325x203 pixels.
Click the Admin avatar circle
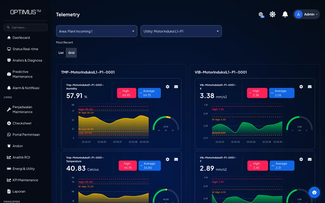[298, 14]
